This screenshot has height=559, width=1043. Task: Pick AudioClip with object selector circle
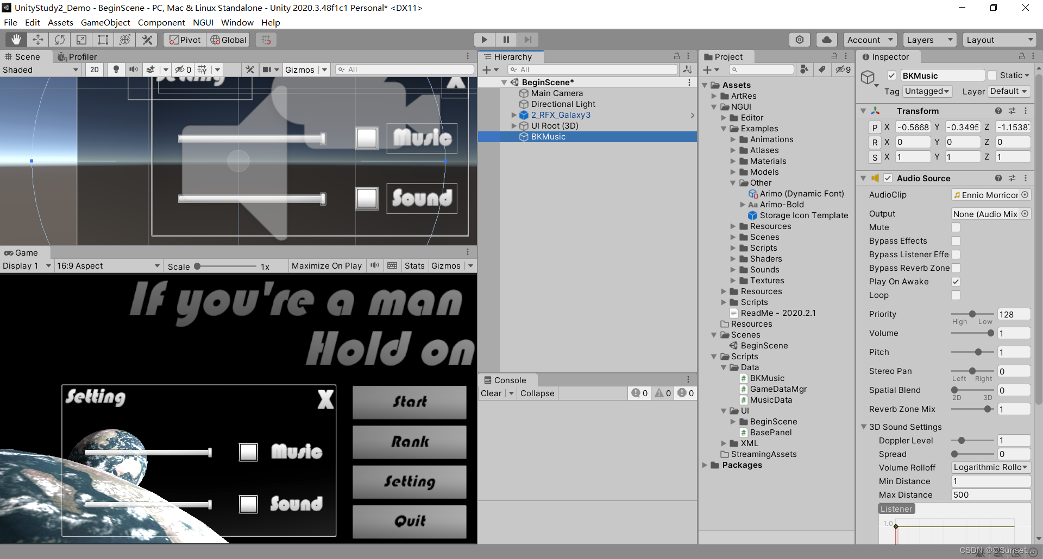1025,195
